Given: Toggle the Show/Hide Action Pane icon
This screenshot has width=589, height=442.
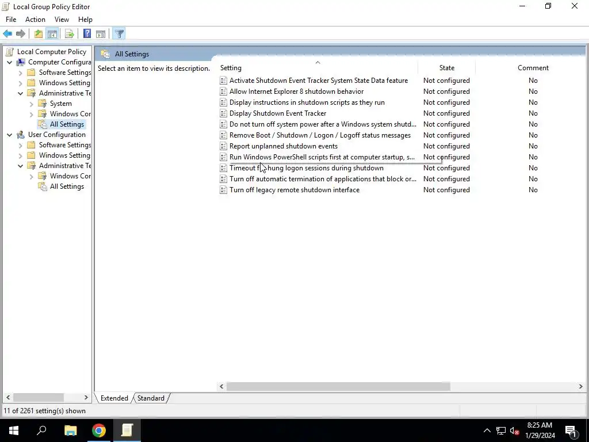Looking at the screenshot, I should pos(101,34).
